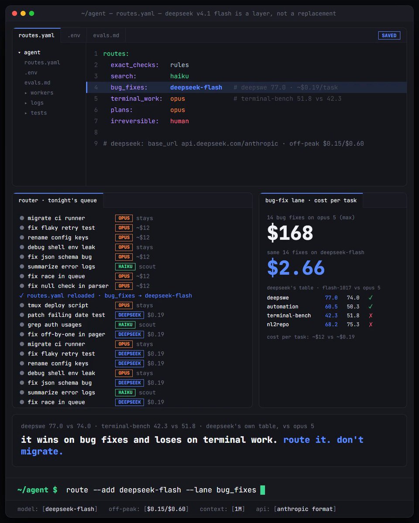The width and height of the screenshot is (419, 523).
Task: Select the routes.yaml editor tab
Action: (x=37, y=35)
